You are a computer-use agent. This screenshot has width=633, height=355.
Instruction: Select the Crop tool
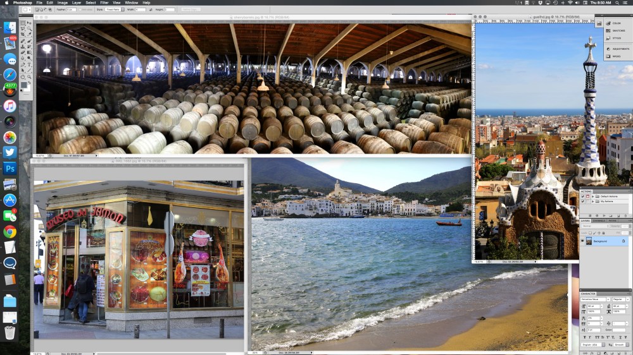point(23,34)
